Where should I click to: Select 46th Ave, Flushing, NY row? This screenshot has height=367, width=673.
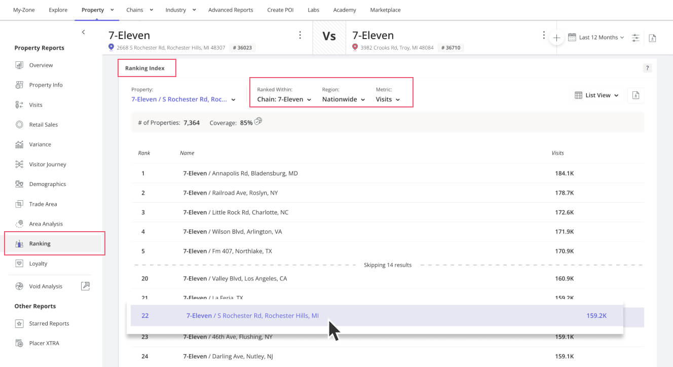coord(388,337)
